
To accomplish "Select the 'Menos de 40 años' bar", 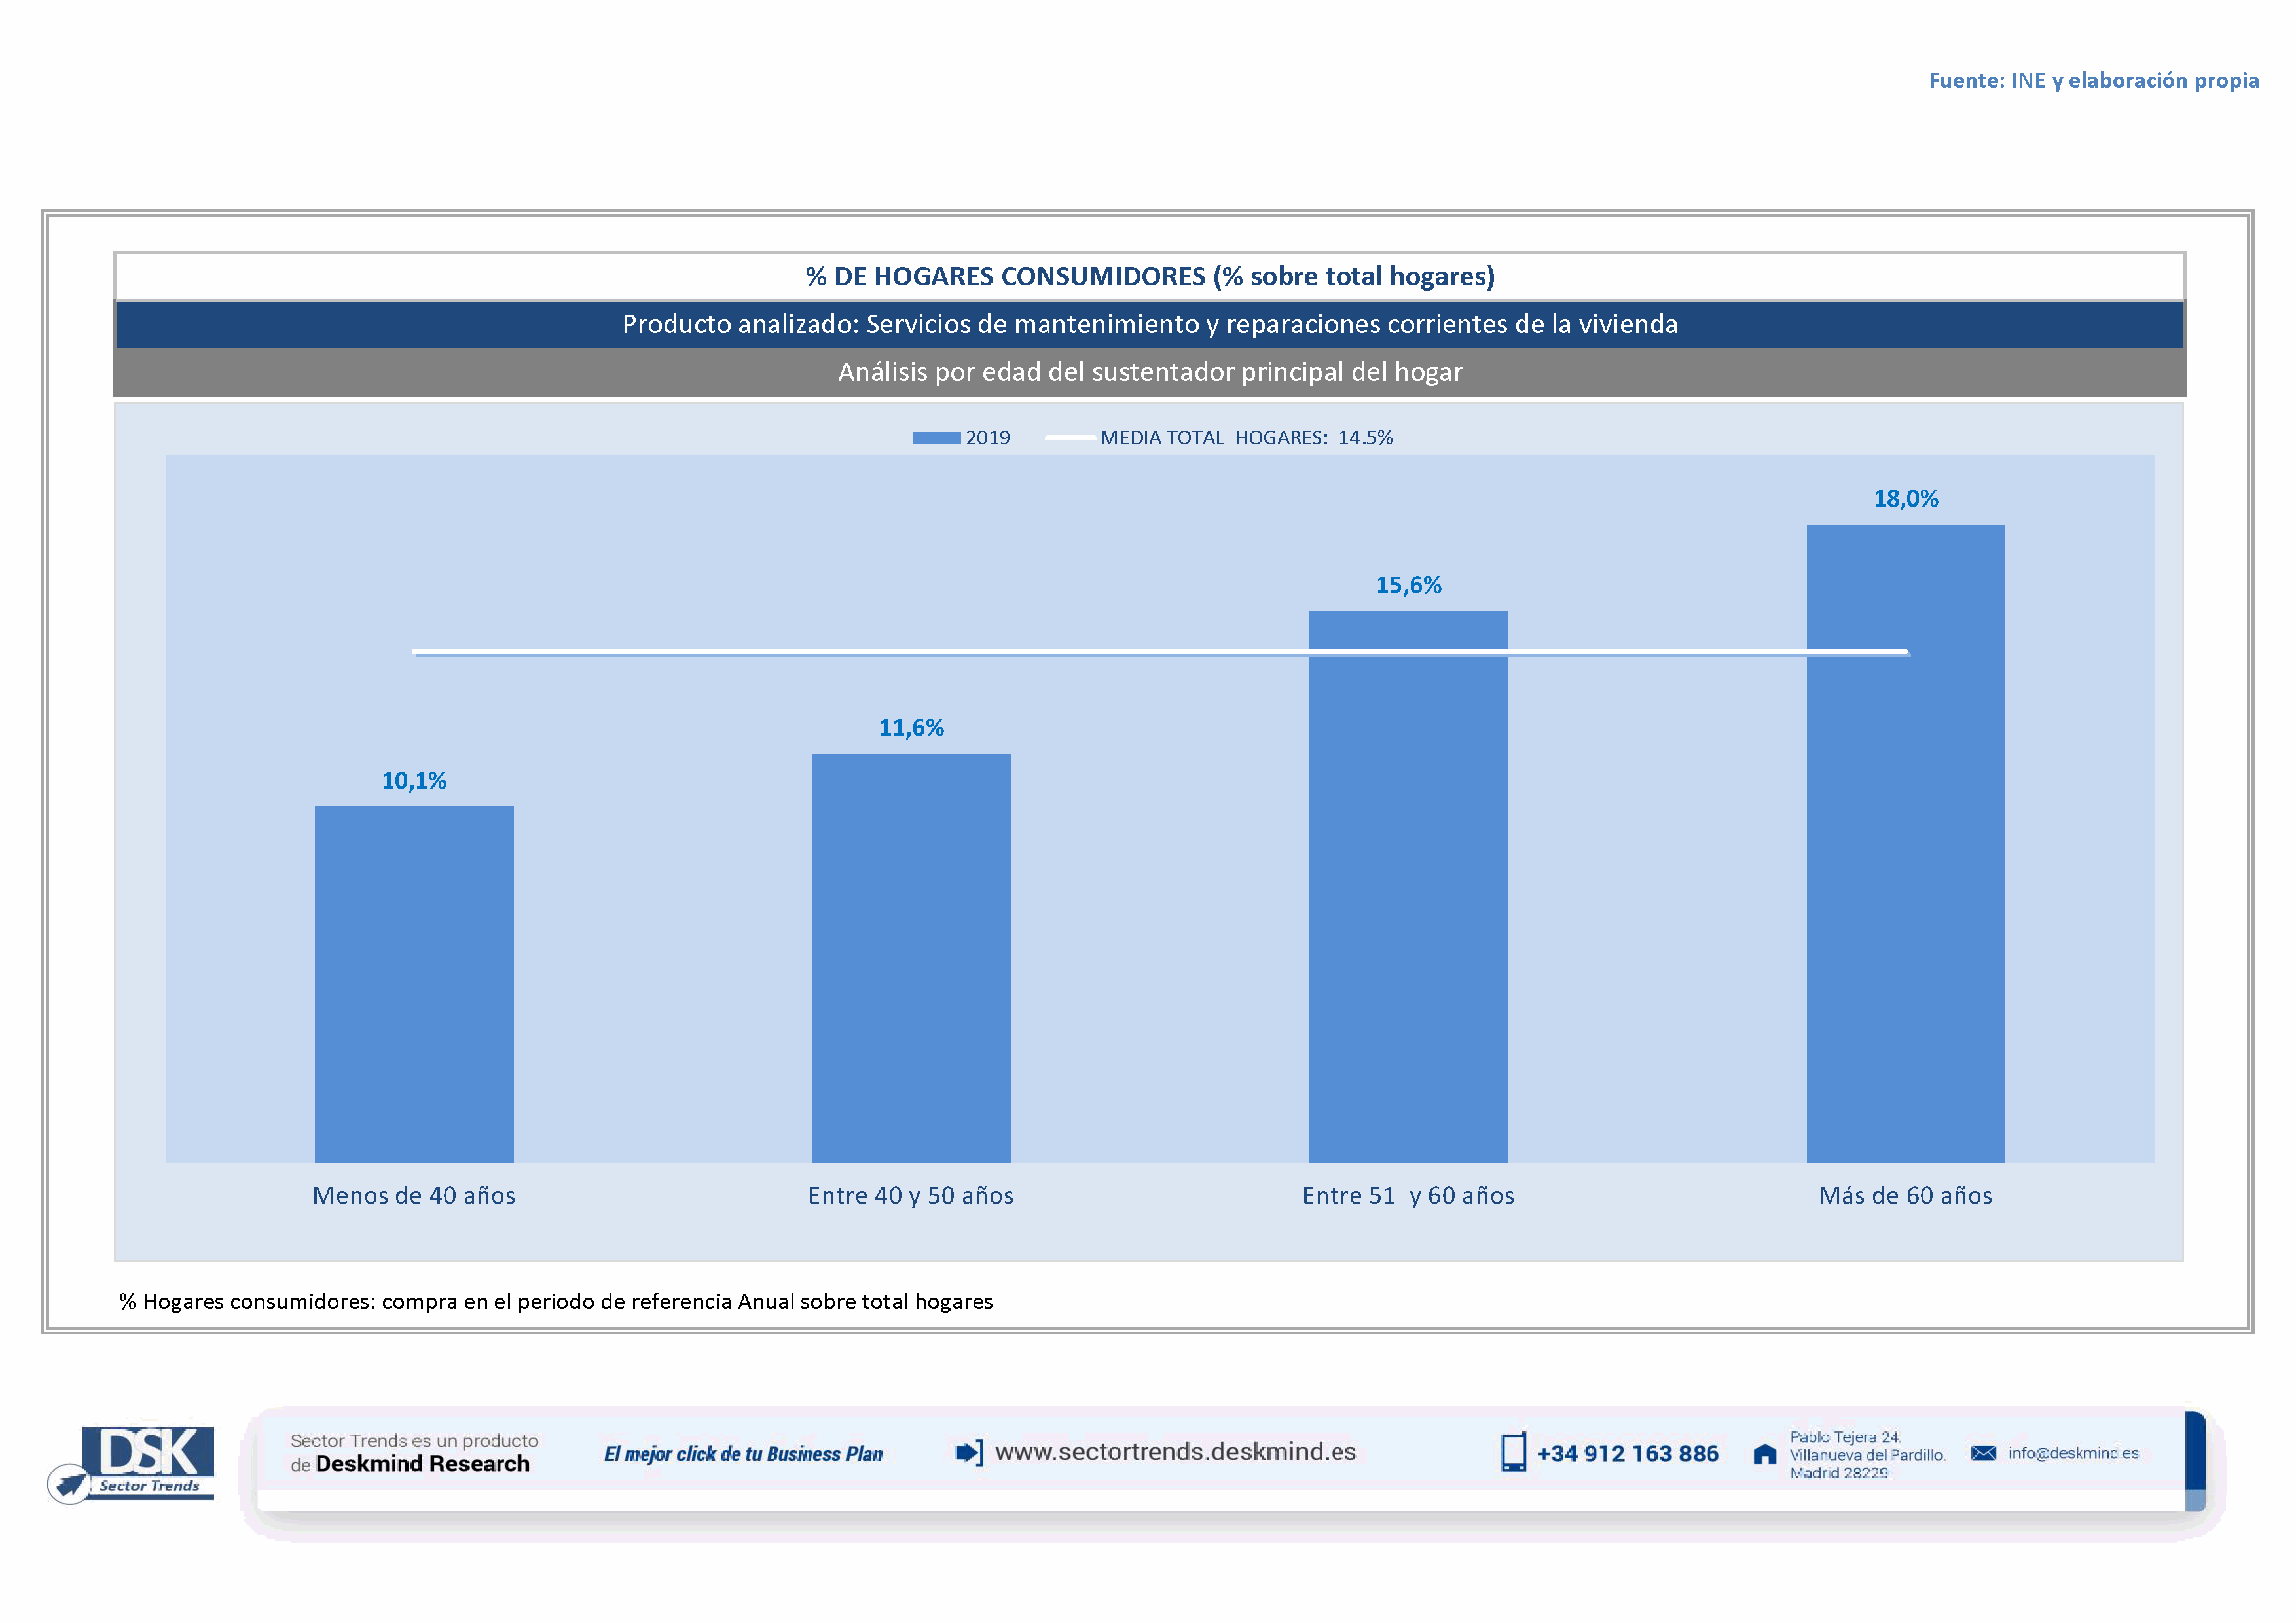I will click(414, 984).
